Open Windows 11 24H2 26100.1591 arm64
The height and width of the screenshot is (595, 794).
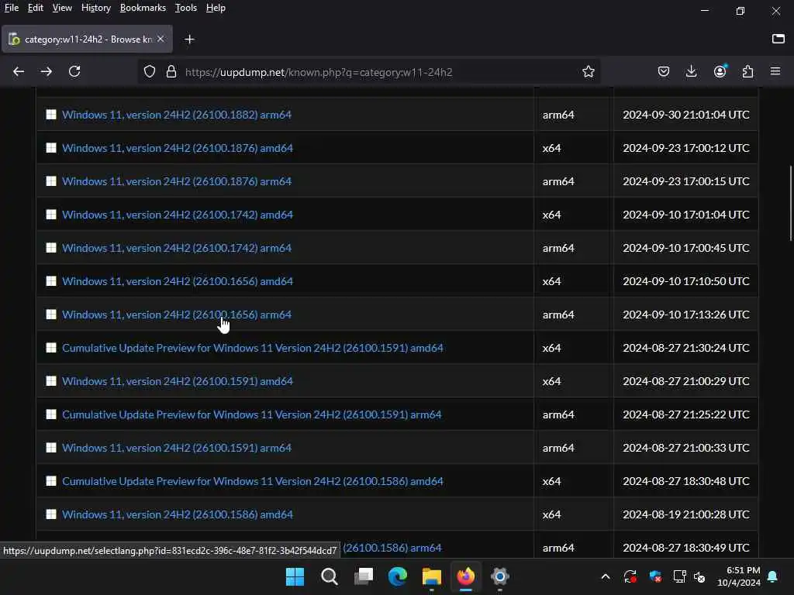click(177, 448)
